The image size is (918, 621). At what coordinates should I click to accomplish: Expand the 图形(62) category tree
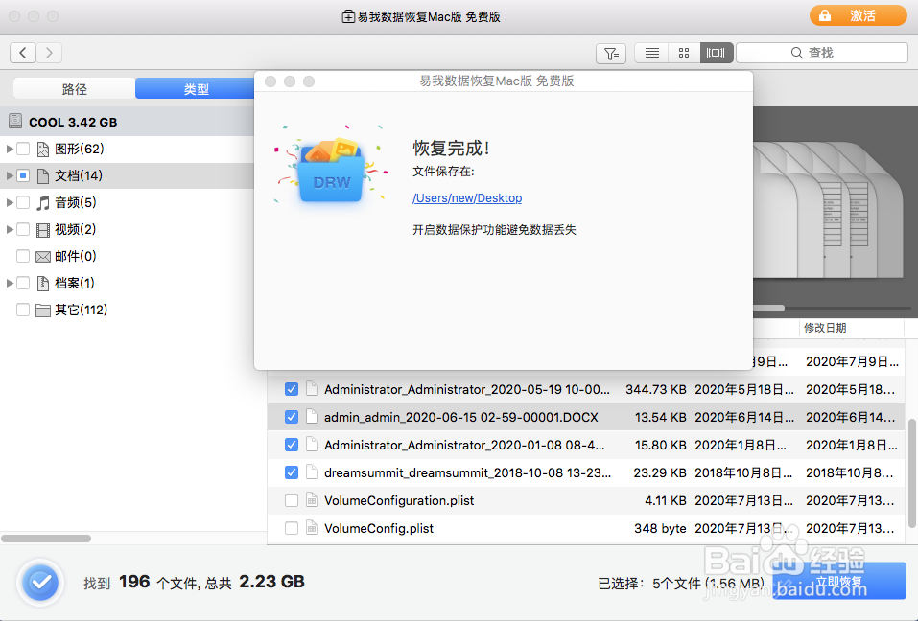point(9,149)
